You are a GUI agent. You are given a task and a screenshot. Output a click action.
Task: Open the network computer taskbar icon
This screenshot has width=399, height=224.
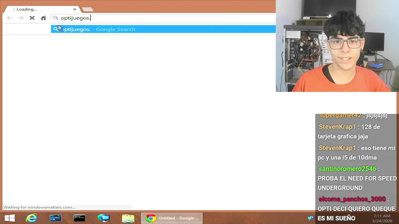tap(103, 218)
